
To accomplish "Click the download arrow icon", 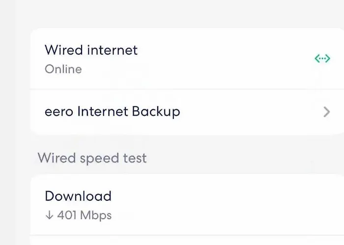I will [x=49, y=215].
